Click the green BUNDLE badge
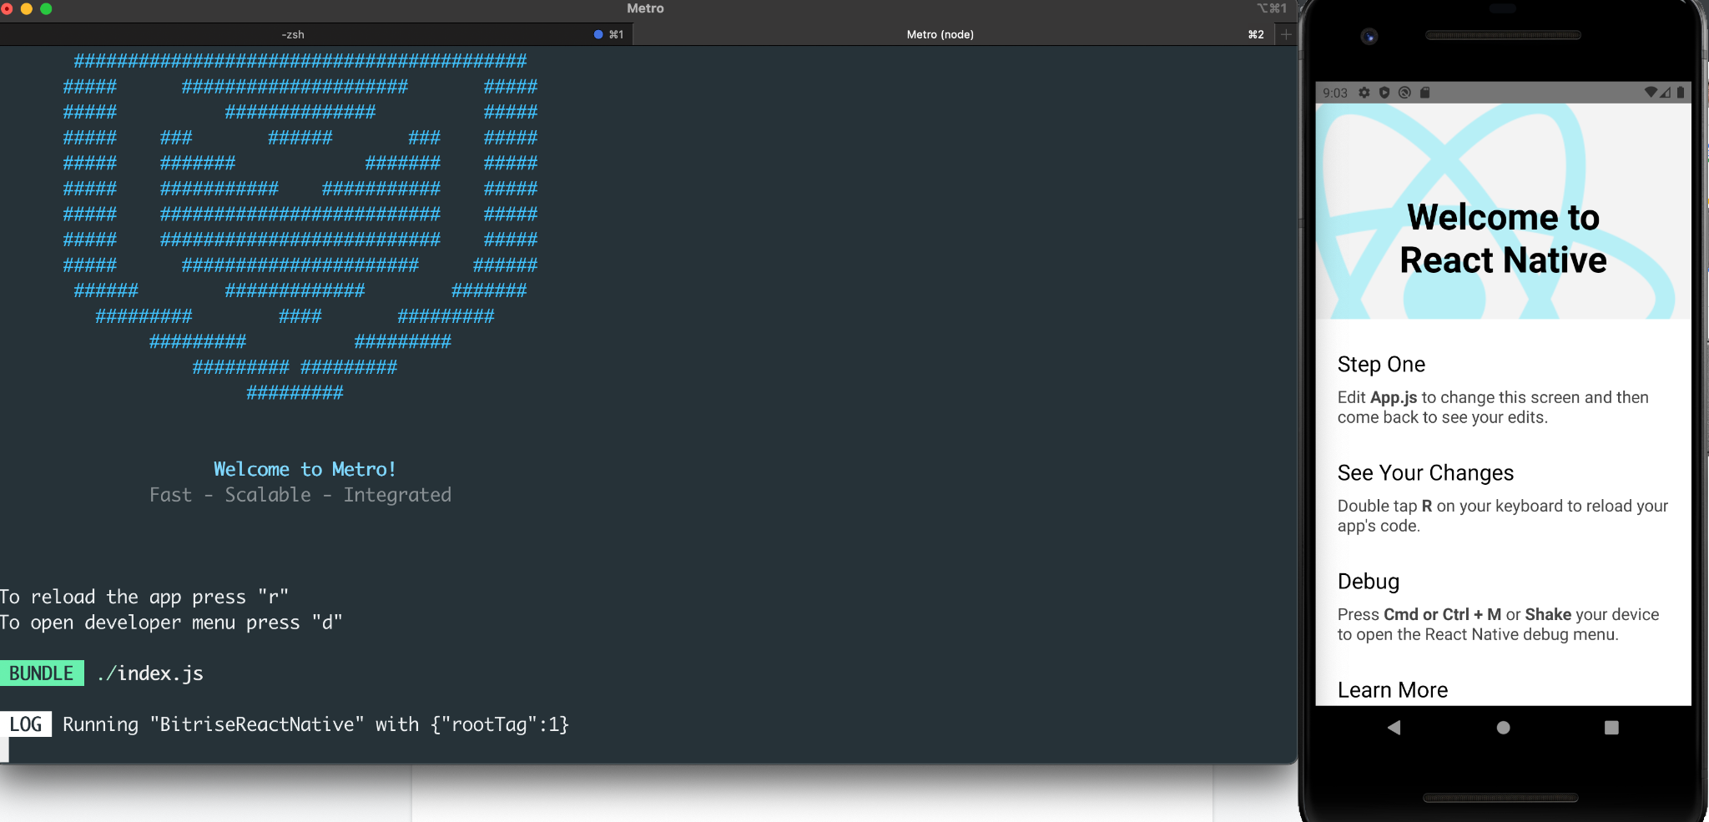1709x822 pixels. [x=42, y=673]
